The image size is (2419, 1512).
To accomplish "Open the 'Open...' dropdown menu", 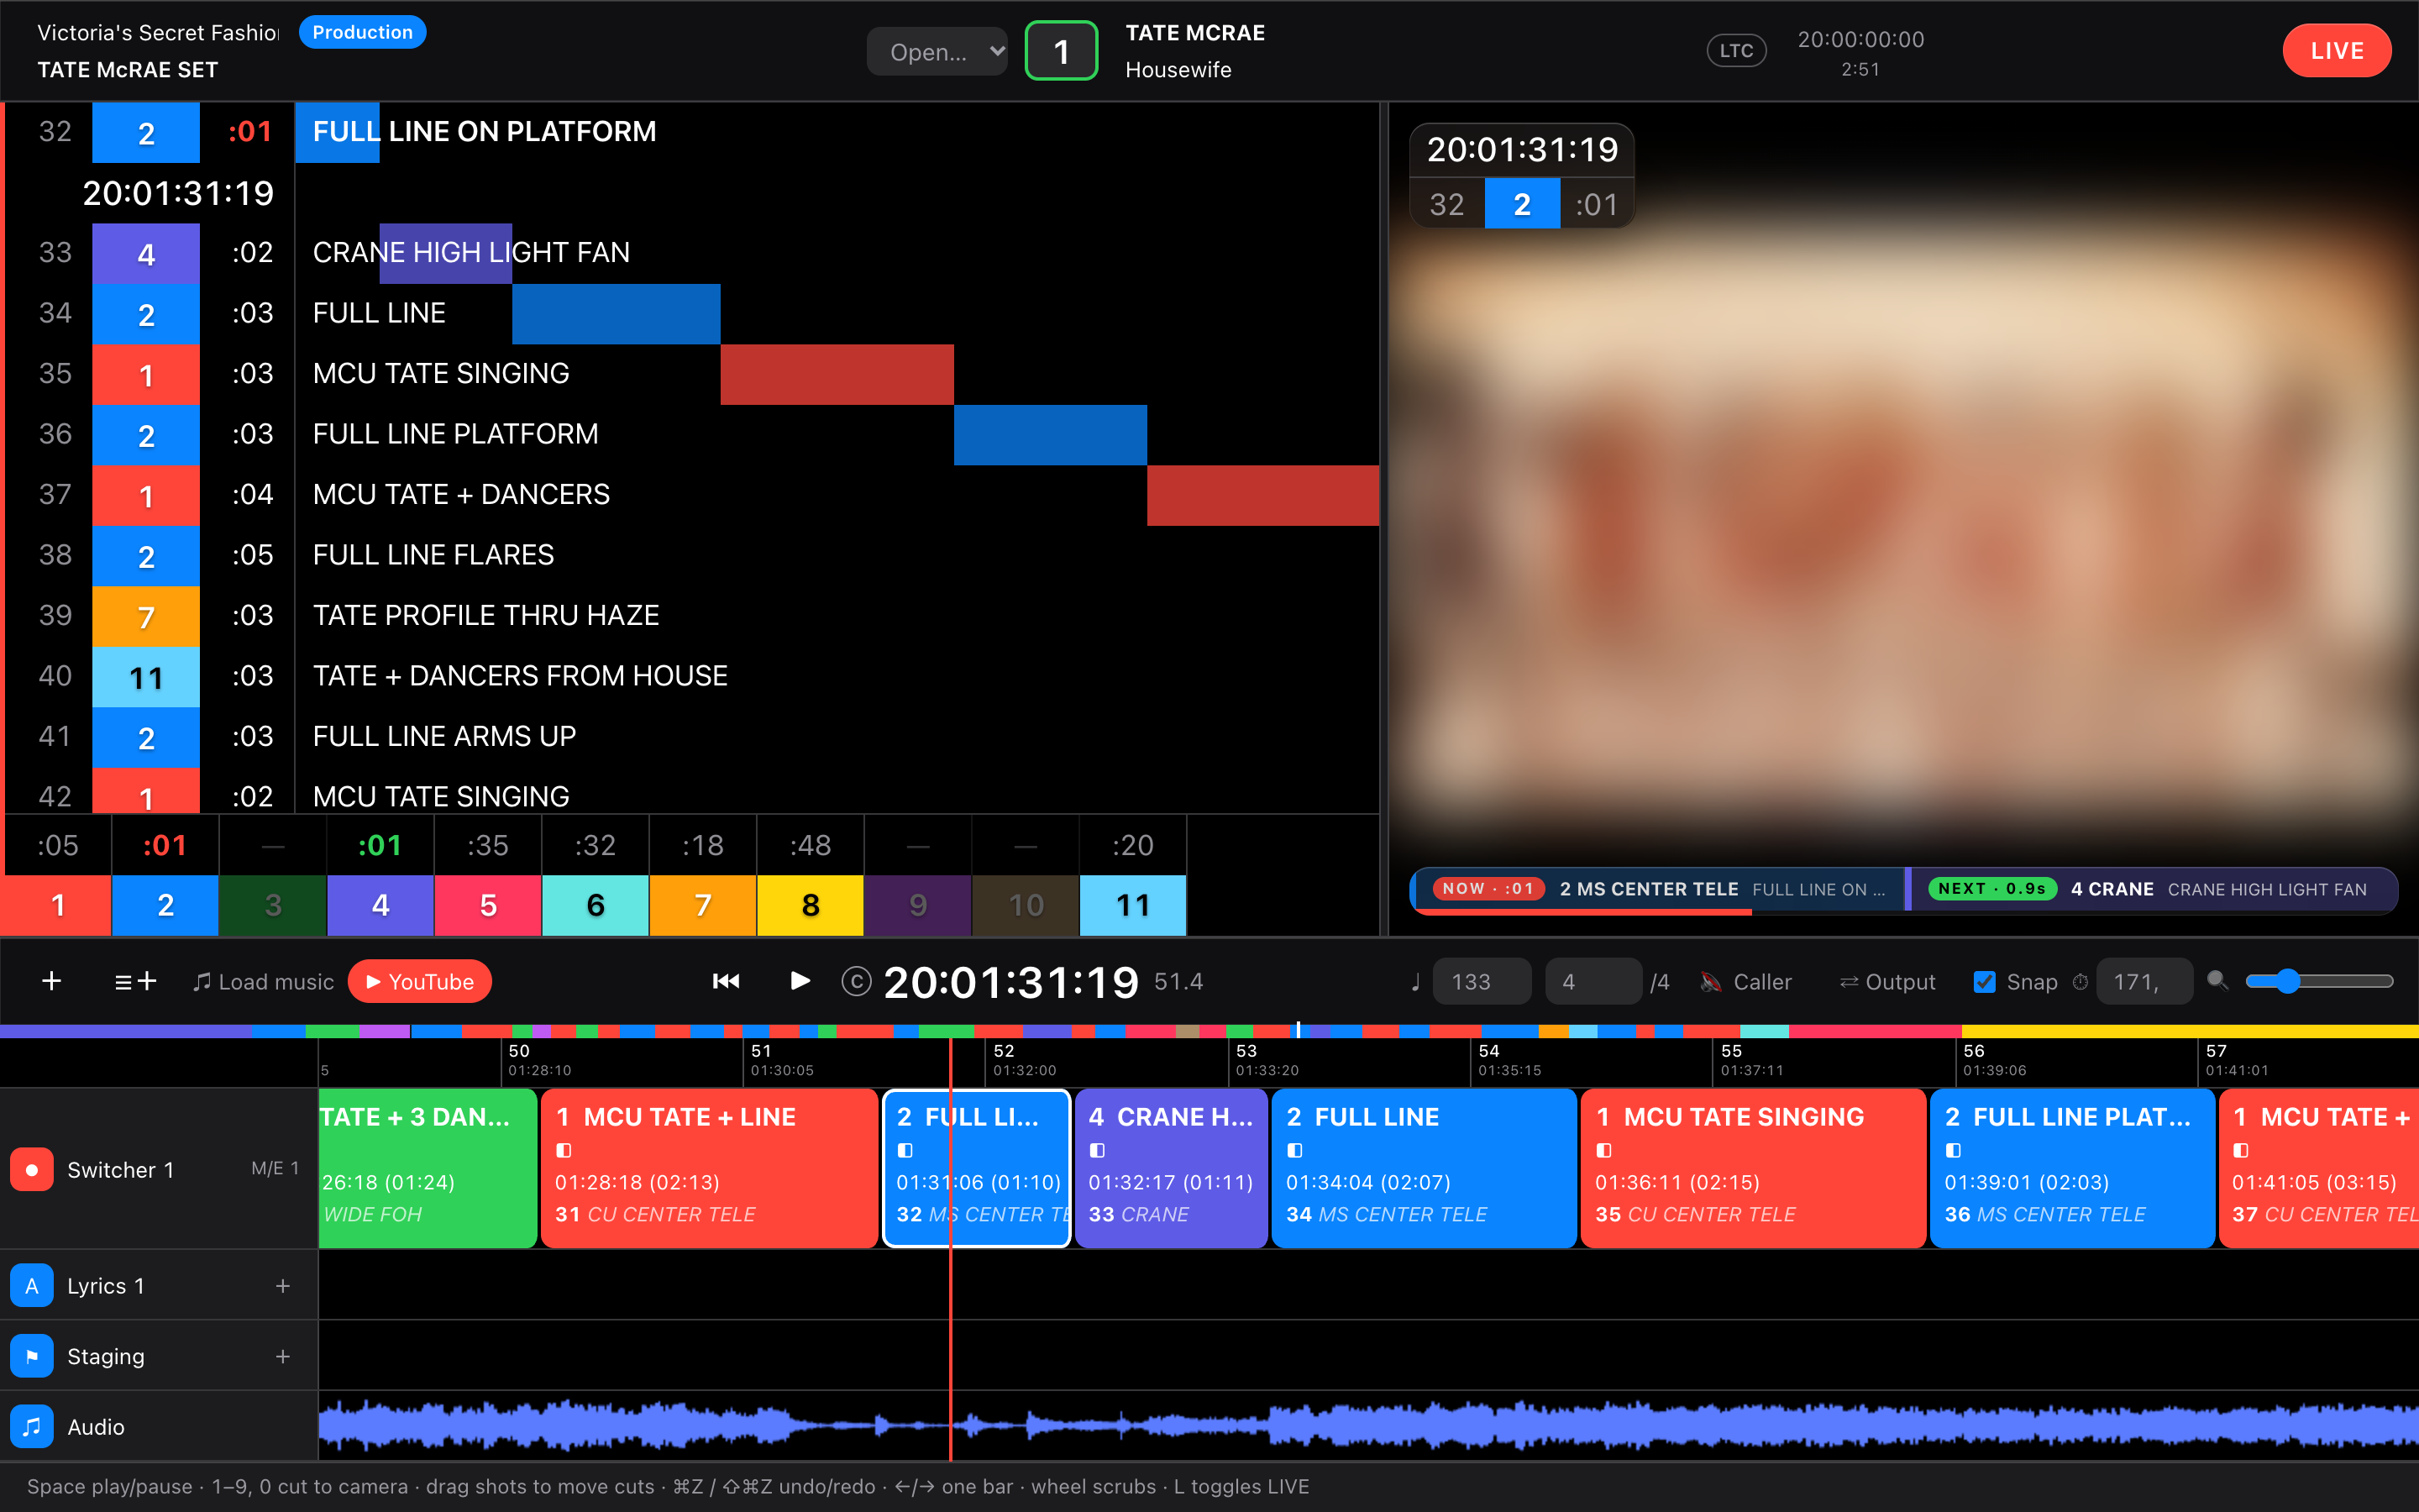I will (x=937, y=51).
